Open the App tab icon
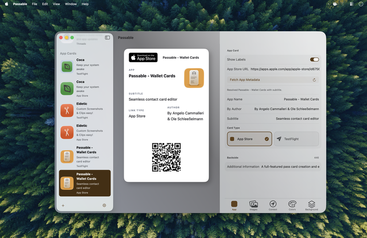The image size is (367, 238). click(x=234, y=206)
